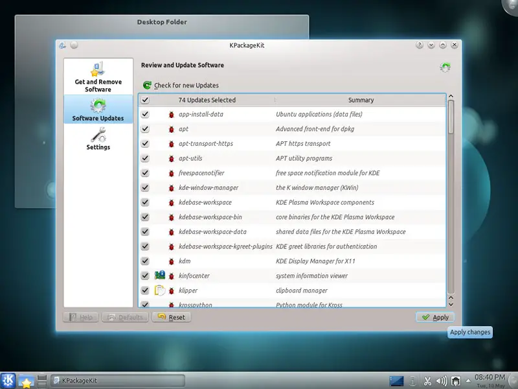Deselect the freespacenotifier checkbox

[x=145, y=173]
